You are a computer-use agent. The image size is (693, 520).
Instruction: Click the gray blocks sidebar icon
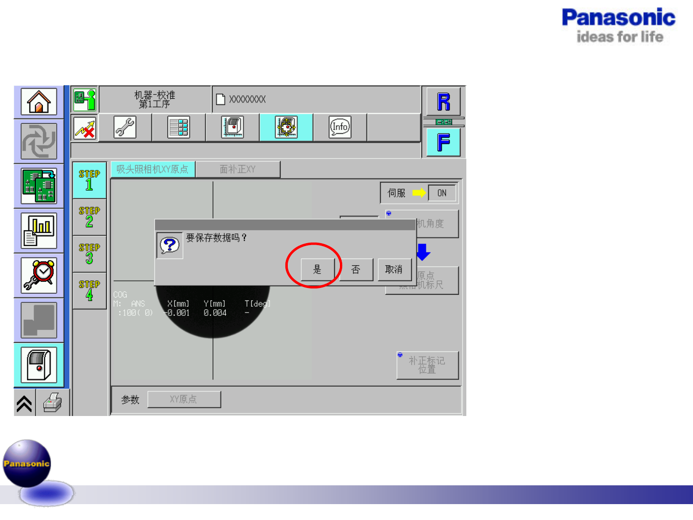[39, 320]
